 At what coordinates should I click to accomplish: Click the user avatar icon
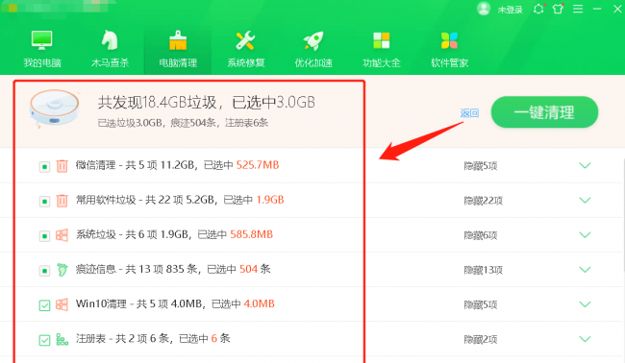[484, 9]
